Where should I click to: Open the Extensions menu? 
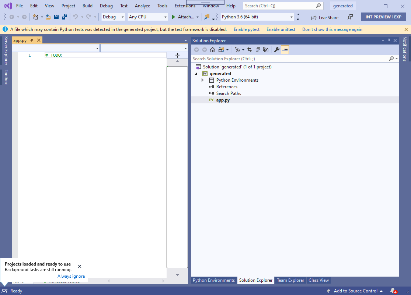coord(185,6)
